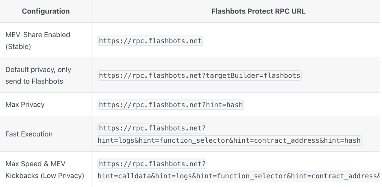The width and height of the screenshot is (382, 187).
Task: Click the Configuration column header
Action: click(x=46, y=12)
